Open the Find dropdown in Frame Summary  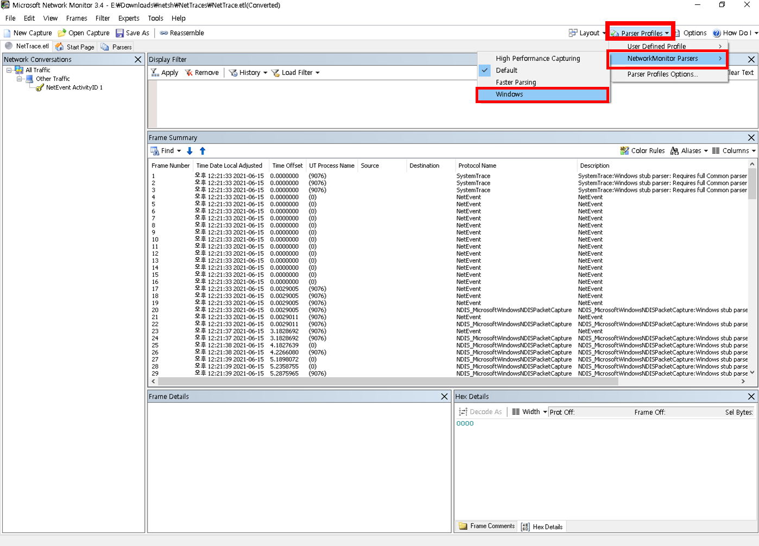(166, 151)
